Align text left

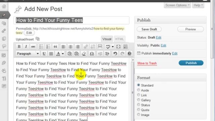point(63,47)
